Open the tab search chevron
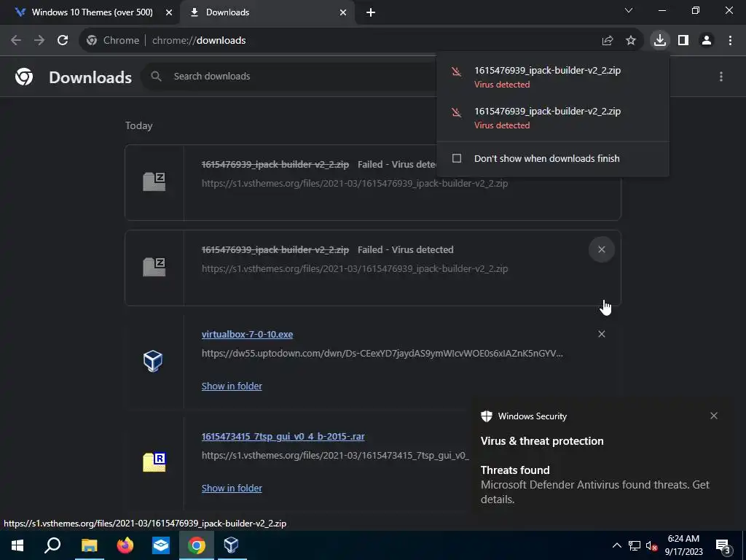The height and width of the screenshot is (560, 746). click(x=629, y=10)
